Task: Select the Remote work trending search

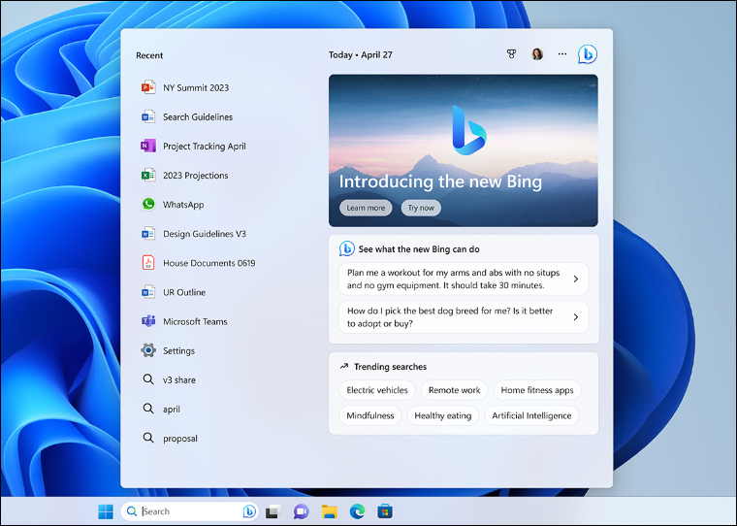Action: [x=454, y=390]
